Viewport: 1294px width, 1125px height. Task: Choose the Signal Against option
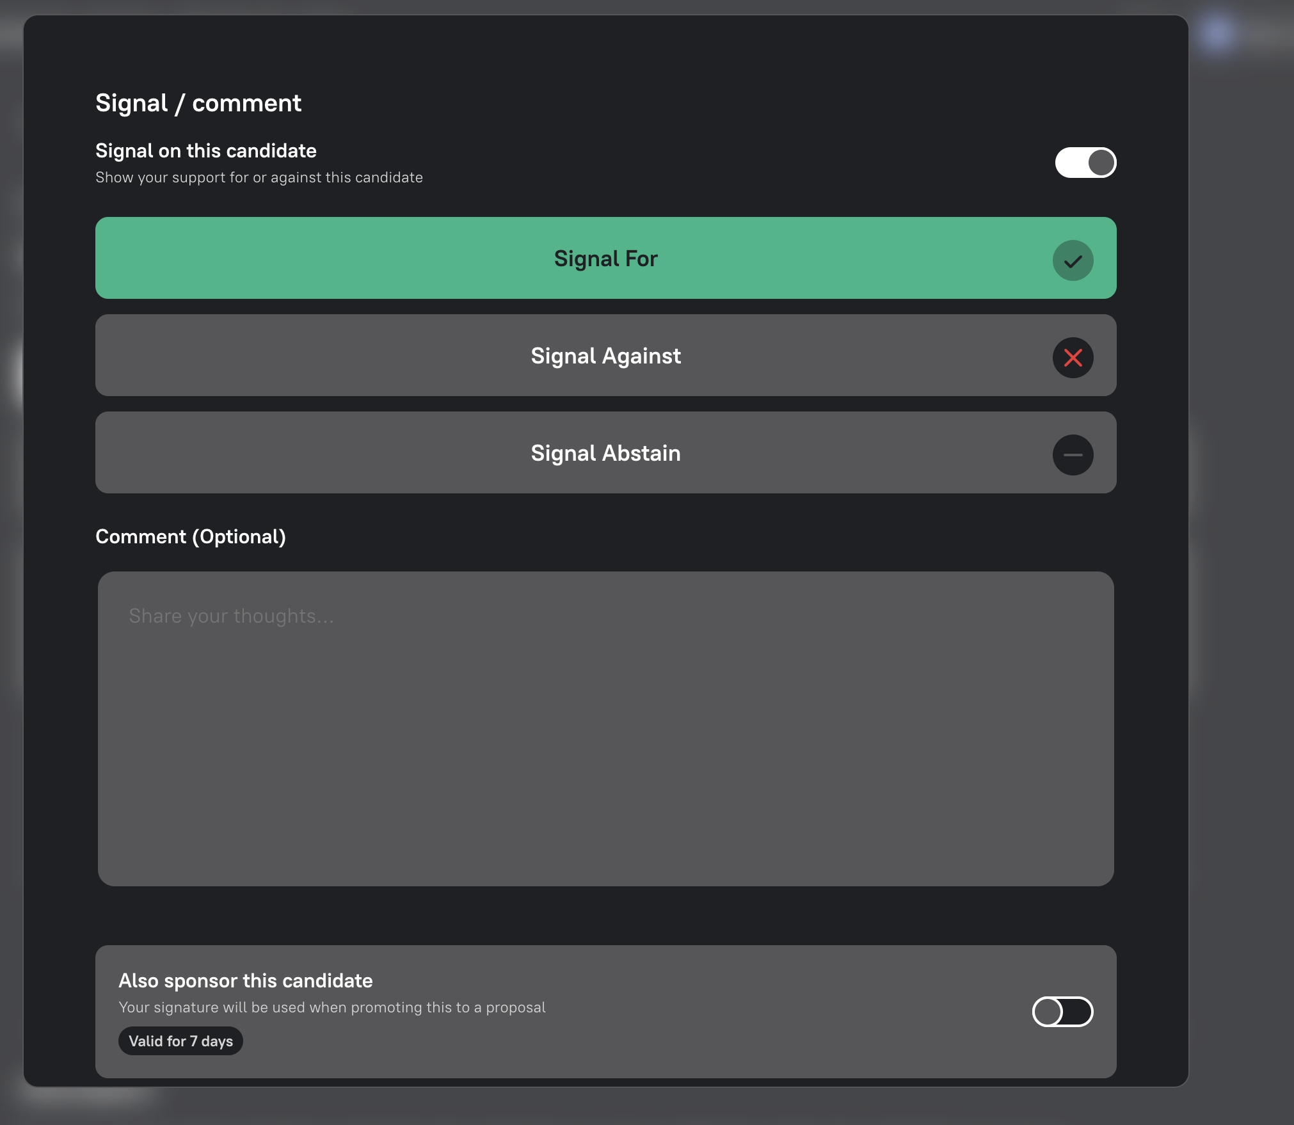point(605,355)
